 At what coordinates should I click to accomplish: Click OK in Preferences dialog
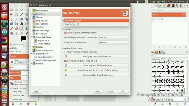pos(123,92)
